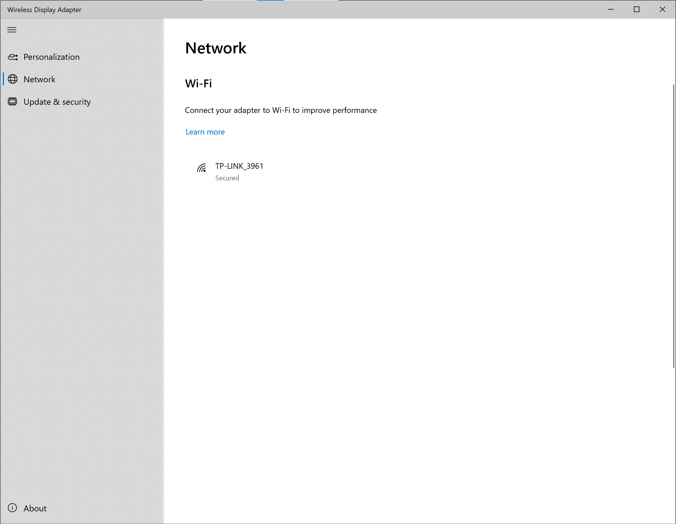Open the Update & security section
Viewport: 676px width, 524px height.
click(x=57, y=101)
